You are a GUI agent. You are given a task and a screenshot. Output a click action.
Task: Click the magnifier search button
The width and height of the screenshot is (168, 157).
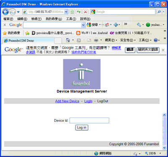pos(159,12)
